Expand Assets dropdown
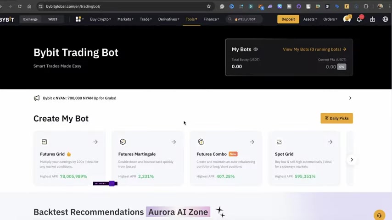The height and width of the screenshot is (220, 392). click(310, 19)
